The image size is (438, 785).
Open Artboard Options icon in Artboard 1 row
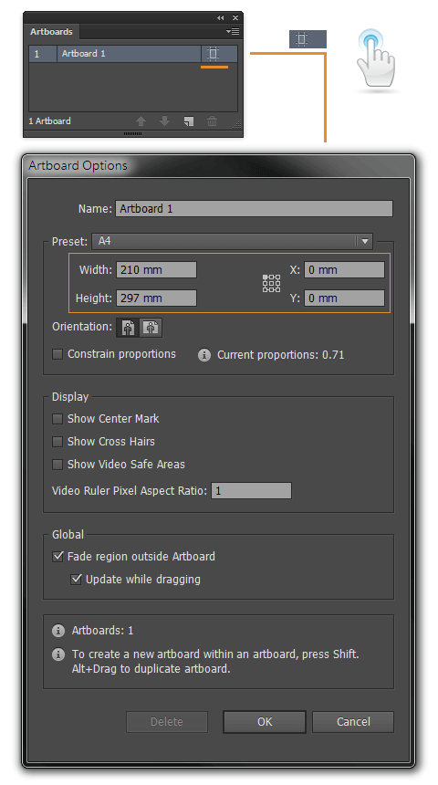214,54
